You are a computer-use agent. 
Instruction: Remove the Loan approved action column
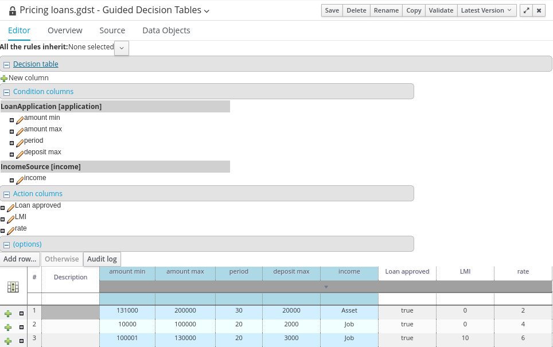click(2, 208)
